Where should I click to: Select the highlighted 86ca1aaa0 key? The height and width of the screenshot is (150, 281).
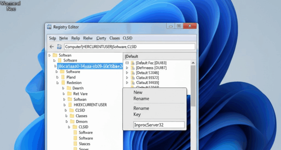point(90,66)
